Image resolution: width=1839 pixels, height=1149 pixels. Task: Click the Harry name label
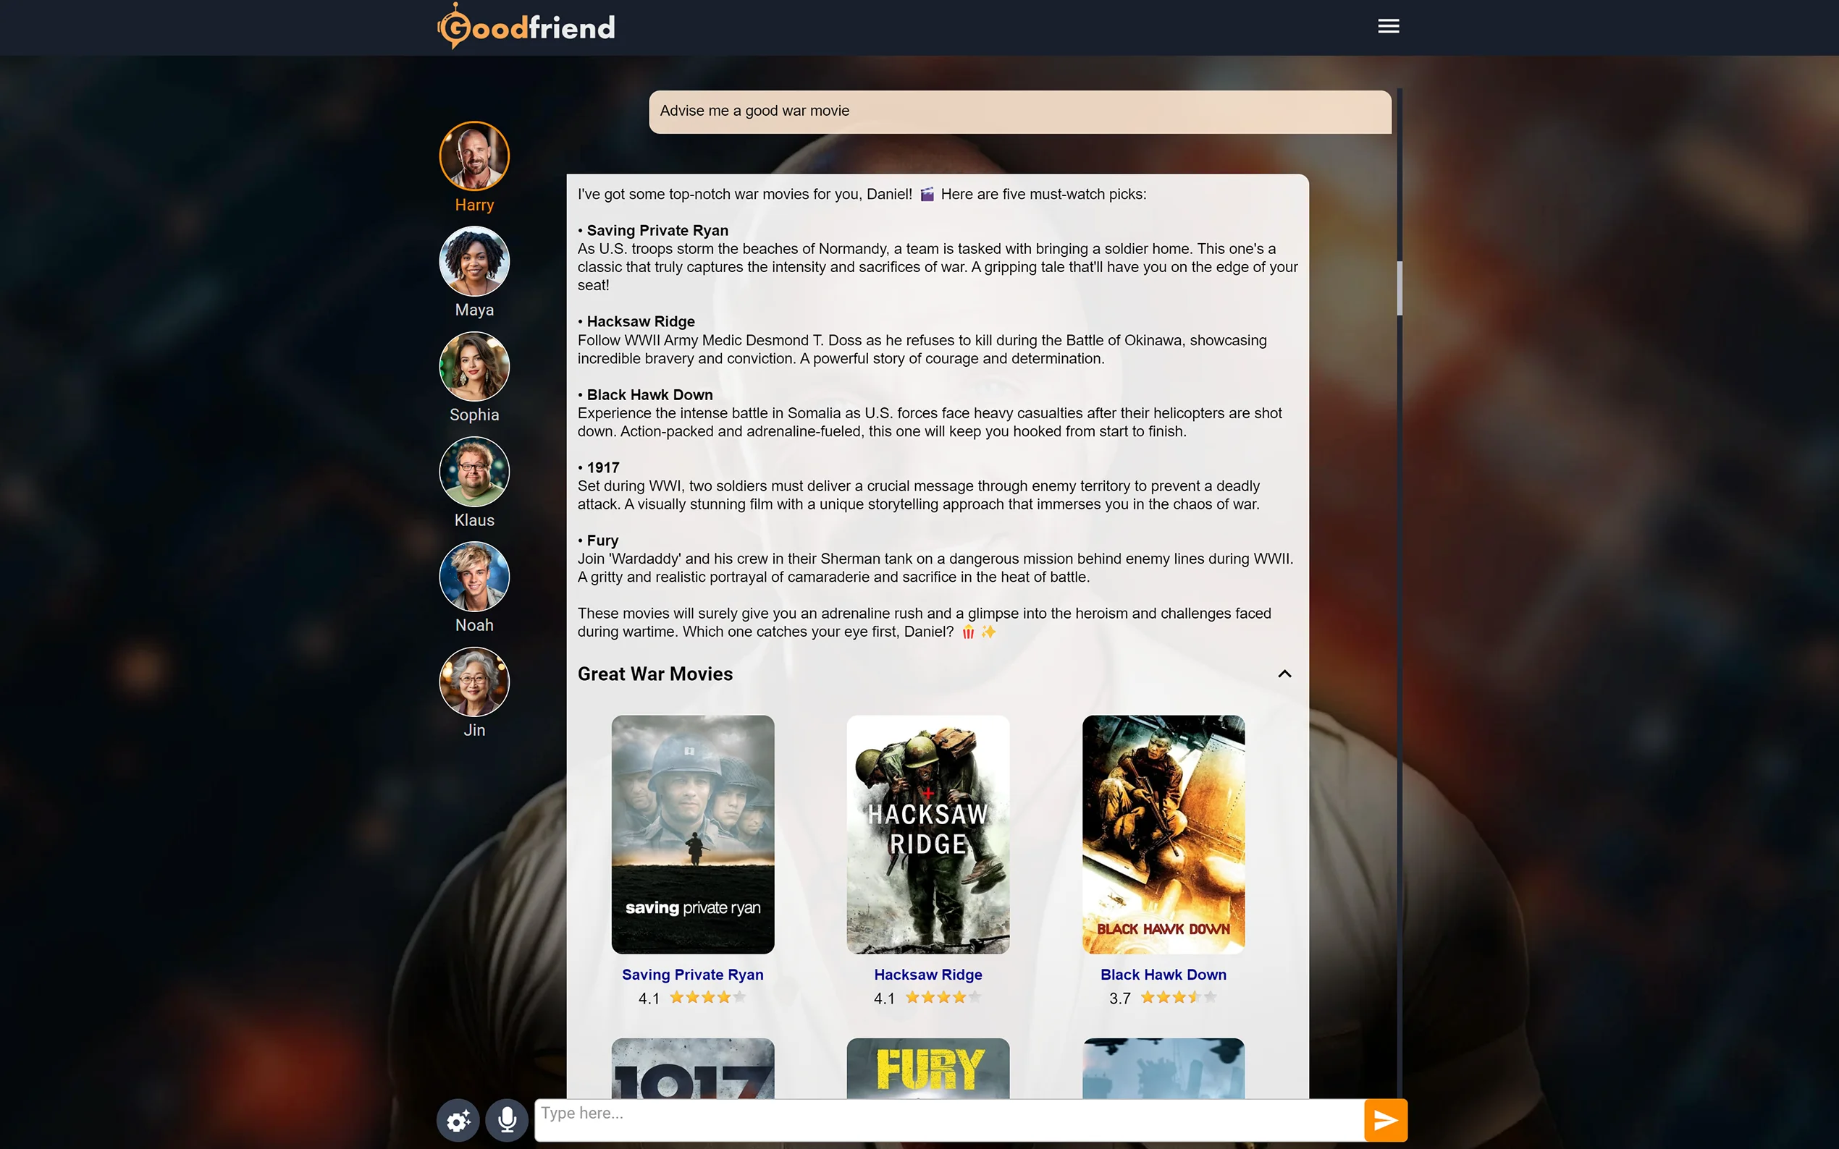click(474, 205)
